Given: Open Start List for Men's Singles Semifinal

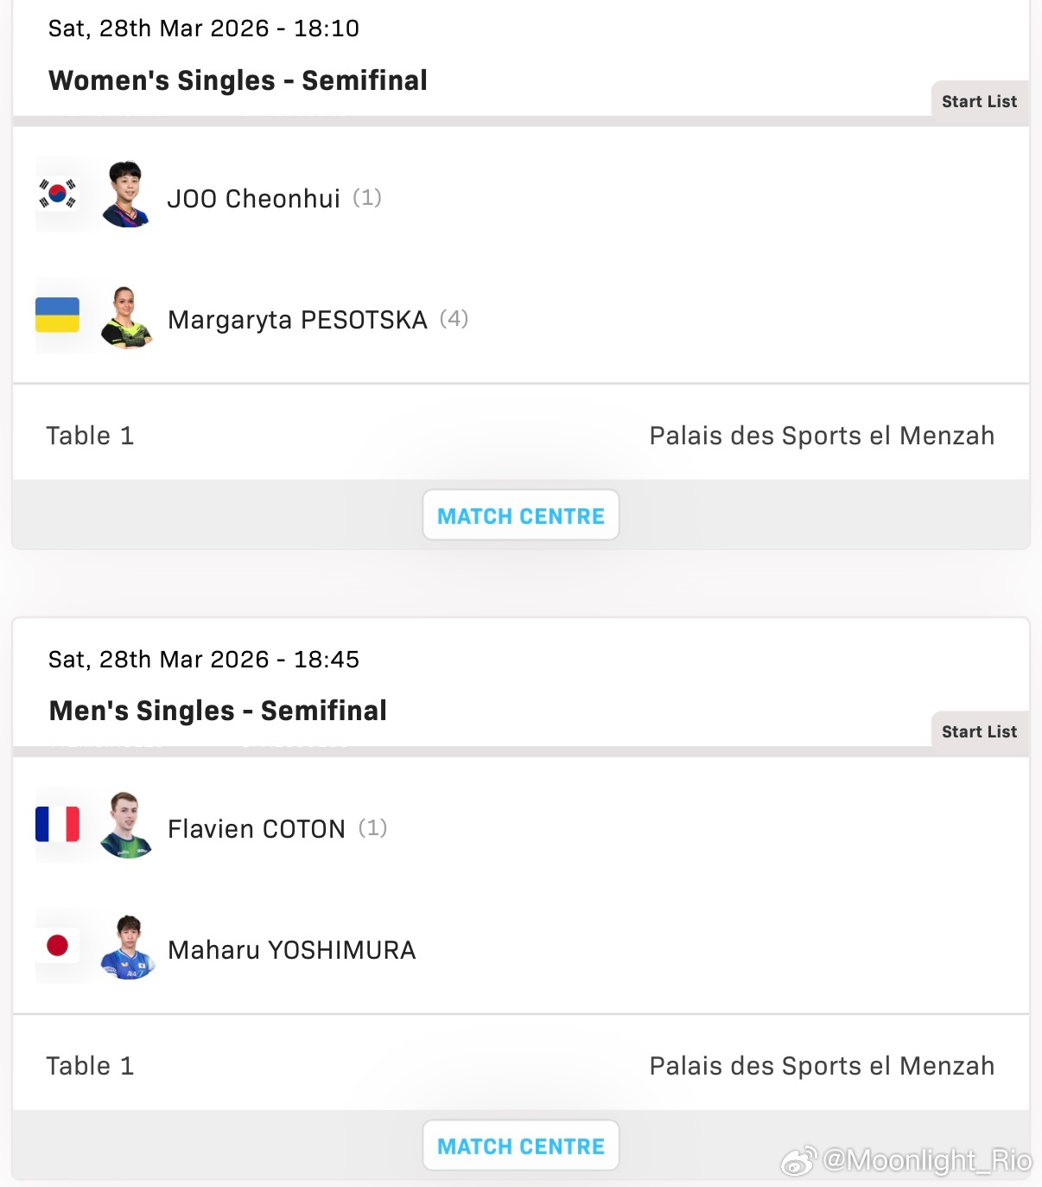Looking at the screenshot, I should click(x=979, y=731).
